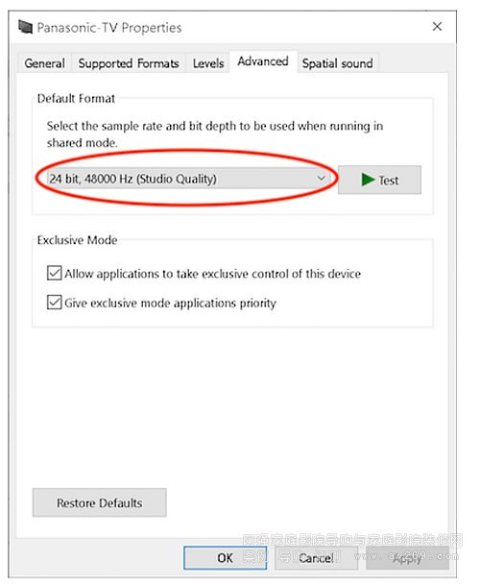This screenshot has width=480, height=586.
Task: Click the chevron arrow of the Default Format dropdown
Action: [x=321, y=179]
